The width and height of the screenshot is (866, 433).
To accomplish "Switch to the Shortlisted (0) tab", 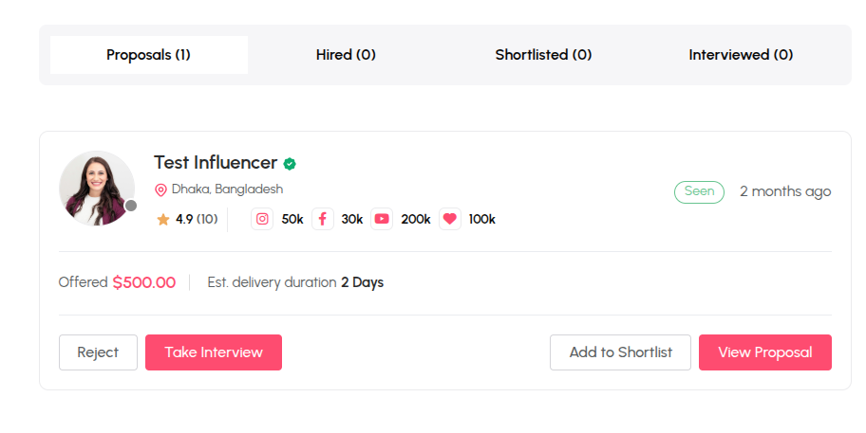I will click(x=543, y=55).
